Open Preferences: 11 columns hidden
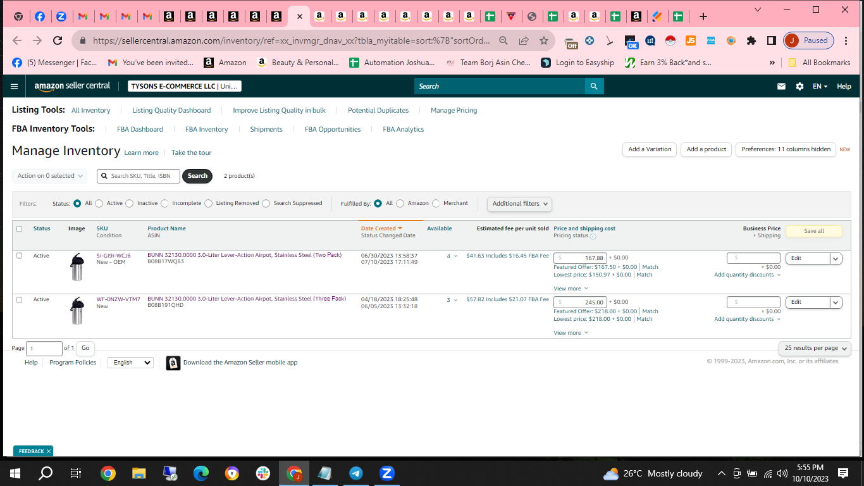This screenshot has width=864, height=486. pyautogui.click(x=786, y=149)
